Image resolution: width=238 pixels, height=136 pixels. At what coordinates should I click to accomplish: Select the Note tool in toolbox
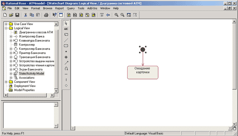[x=66, y=35]
